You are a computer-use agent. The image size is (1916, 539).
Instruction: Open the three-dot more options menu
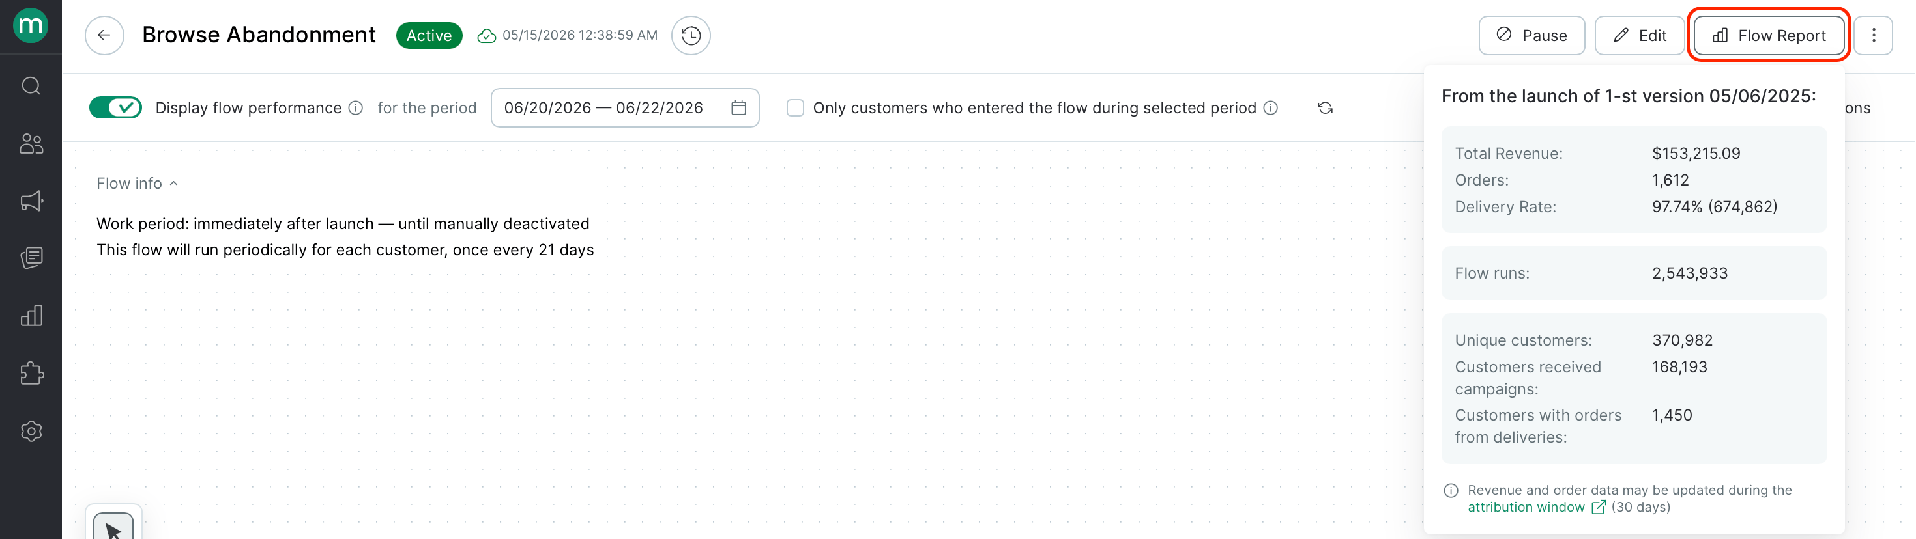(1874, 35)
